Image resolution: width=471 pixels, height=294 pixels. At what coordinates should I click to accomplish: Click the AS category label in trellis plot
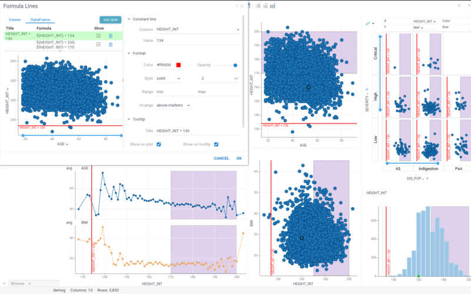click(x=398, y=169)
